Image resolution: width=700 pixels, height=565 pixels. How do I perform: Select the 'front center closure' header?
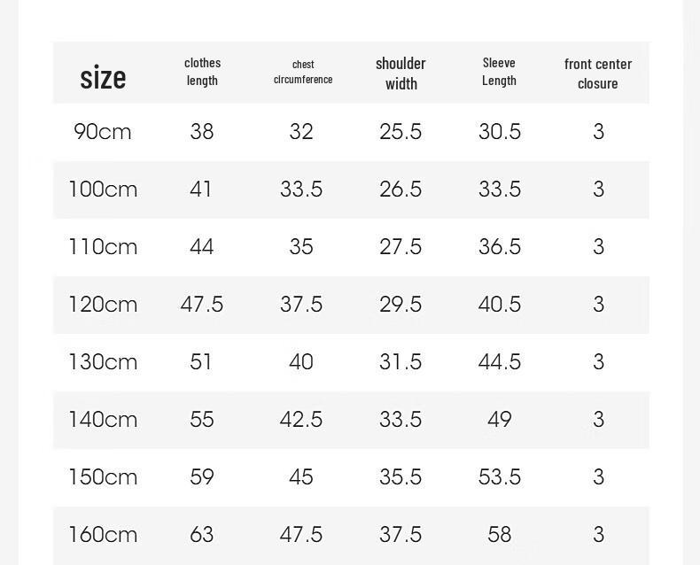click(598, 74)
